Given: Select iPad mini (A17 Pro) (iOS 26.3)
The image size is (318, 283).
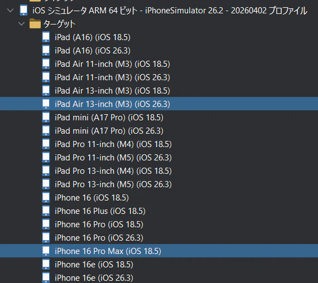Looking at the screenshot, I should (x=109, y=131).
